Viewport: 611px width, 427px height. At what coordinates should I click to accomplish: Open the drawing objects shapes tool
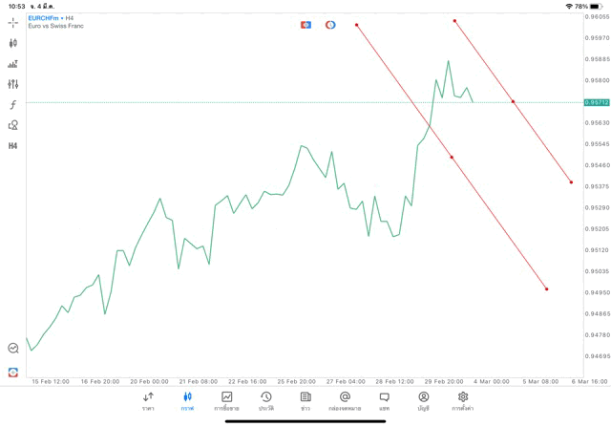pyautogui.click(x=12, y=125)
